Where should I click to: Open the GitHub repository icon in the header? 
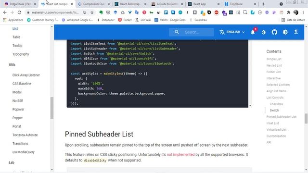[274, 32]
